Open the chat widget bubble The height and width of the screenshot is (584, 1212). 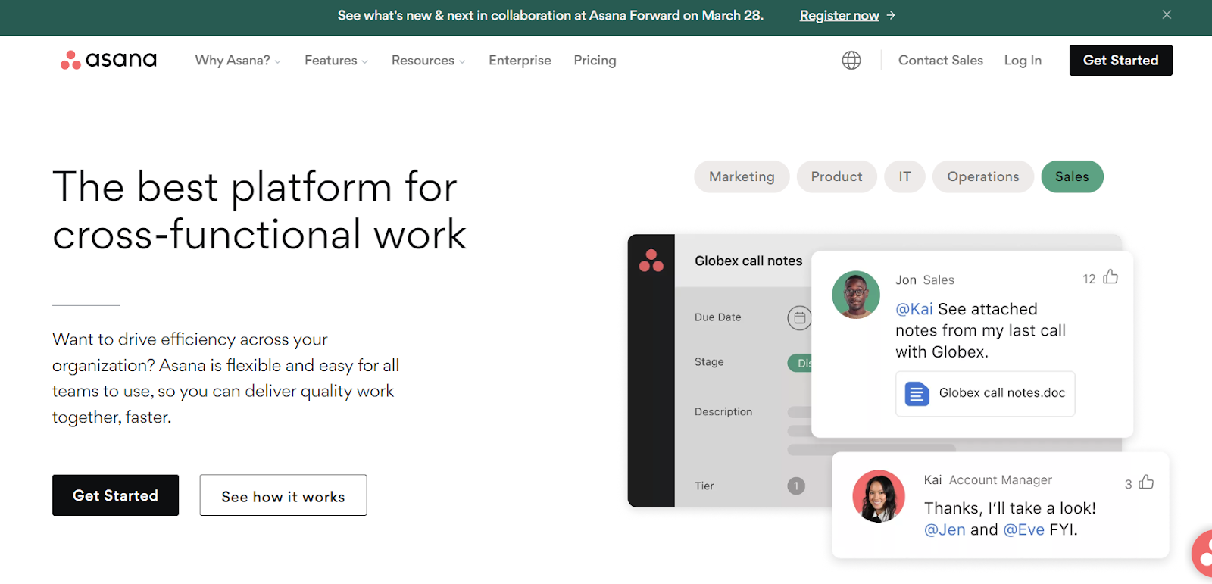[1202, 553]
